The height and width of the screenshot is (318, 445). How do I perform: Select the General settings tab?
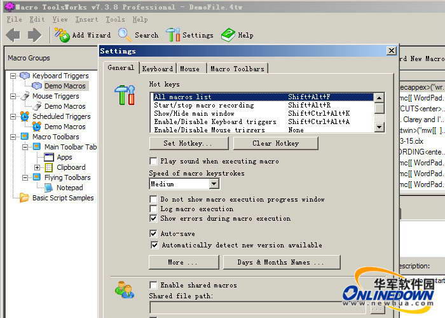tap(121, 67)
